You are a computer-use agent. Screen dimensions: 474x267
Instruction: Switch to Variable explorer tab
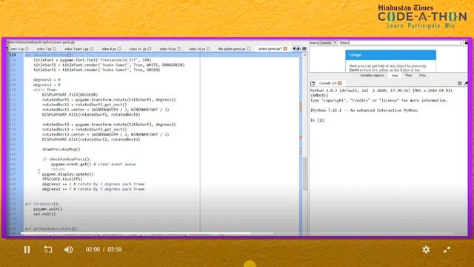[x=372, y=76]
